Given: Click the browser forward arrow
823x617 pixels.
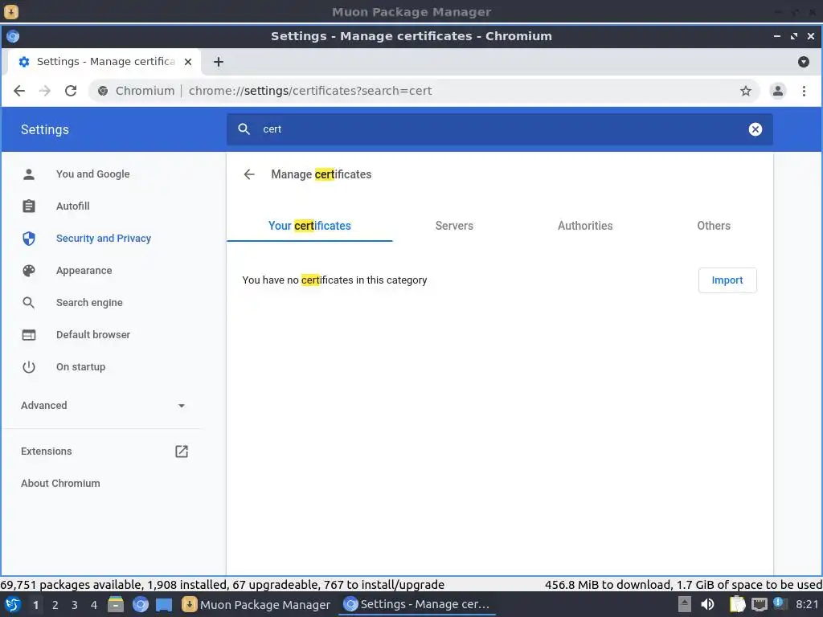Looking at the screenshot, I should pos(45,91).
